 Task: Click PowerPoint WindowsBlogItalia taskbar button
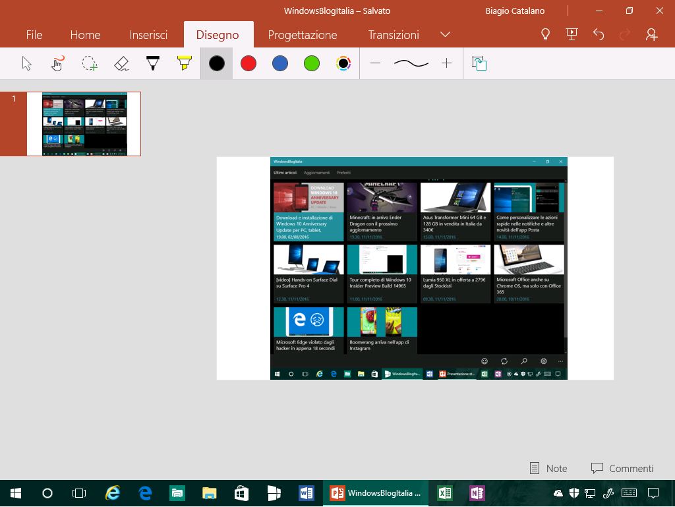[376, 493]
